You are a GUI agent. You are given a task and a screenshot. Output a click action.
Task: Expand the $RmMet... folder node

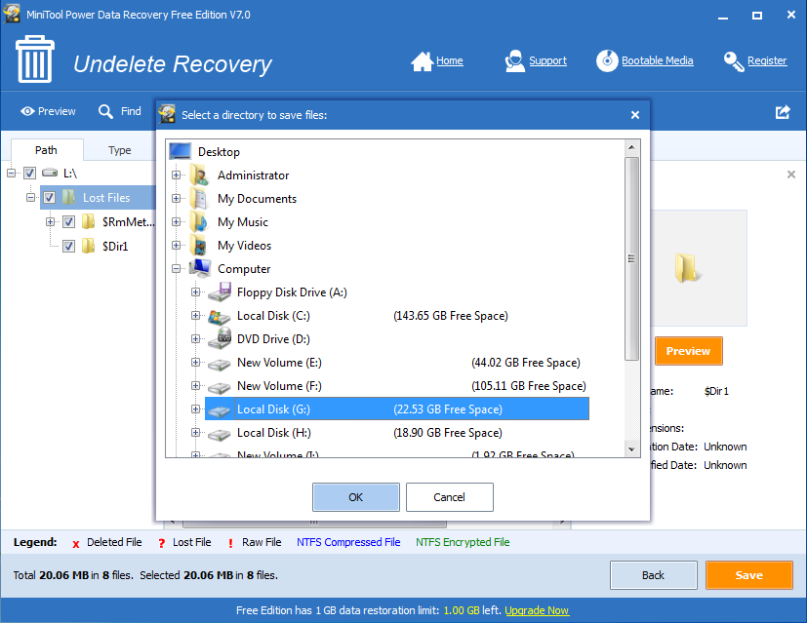50,222
